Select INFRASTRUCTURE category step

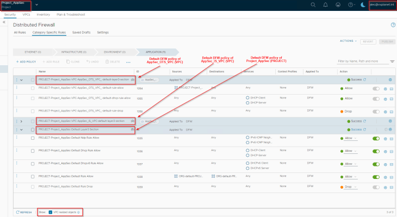74,52
